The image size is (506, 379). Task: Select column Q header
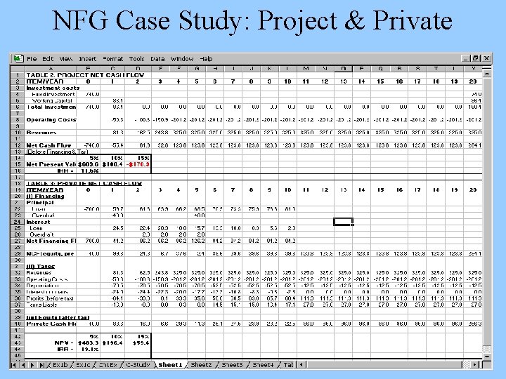(380, 69)
